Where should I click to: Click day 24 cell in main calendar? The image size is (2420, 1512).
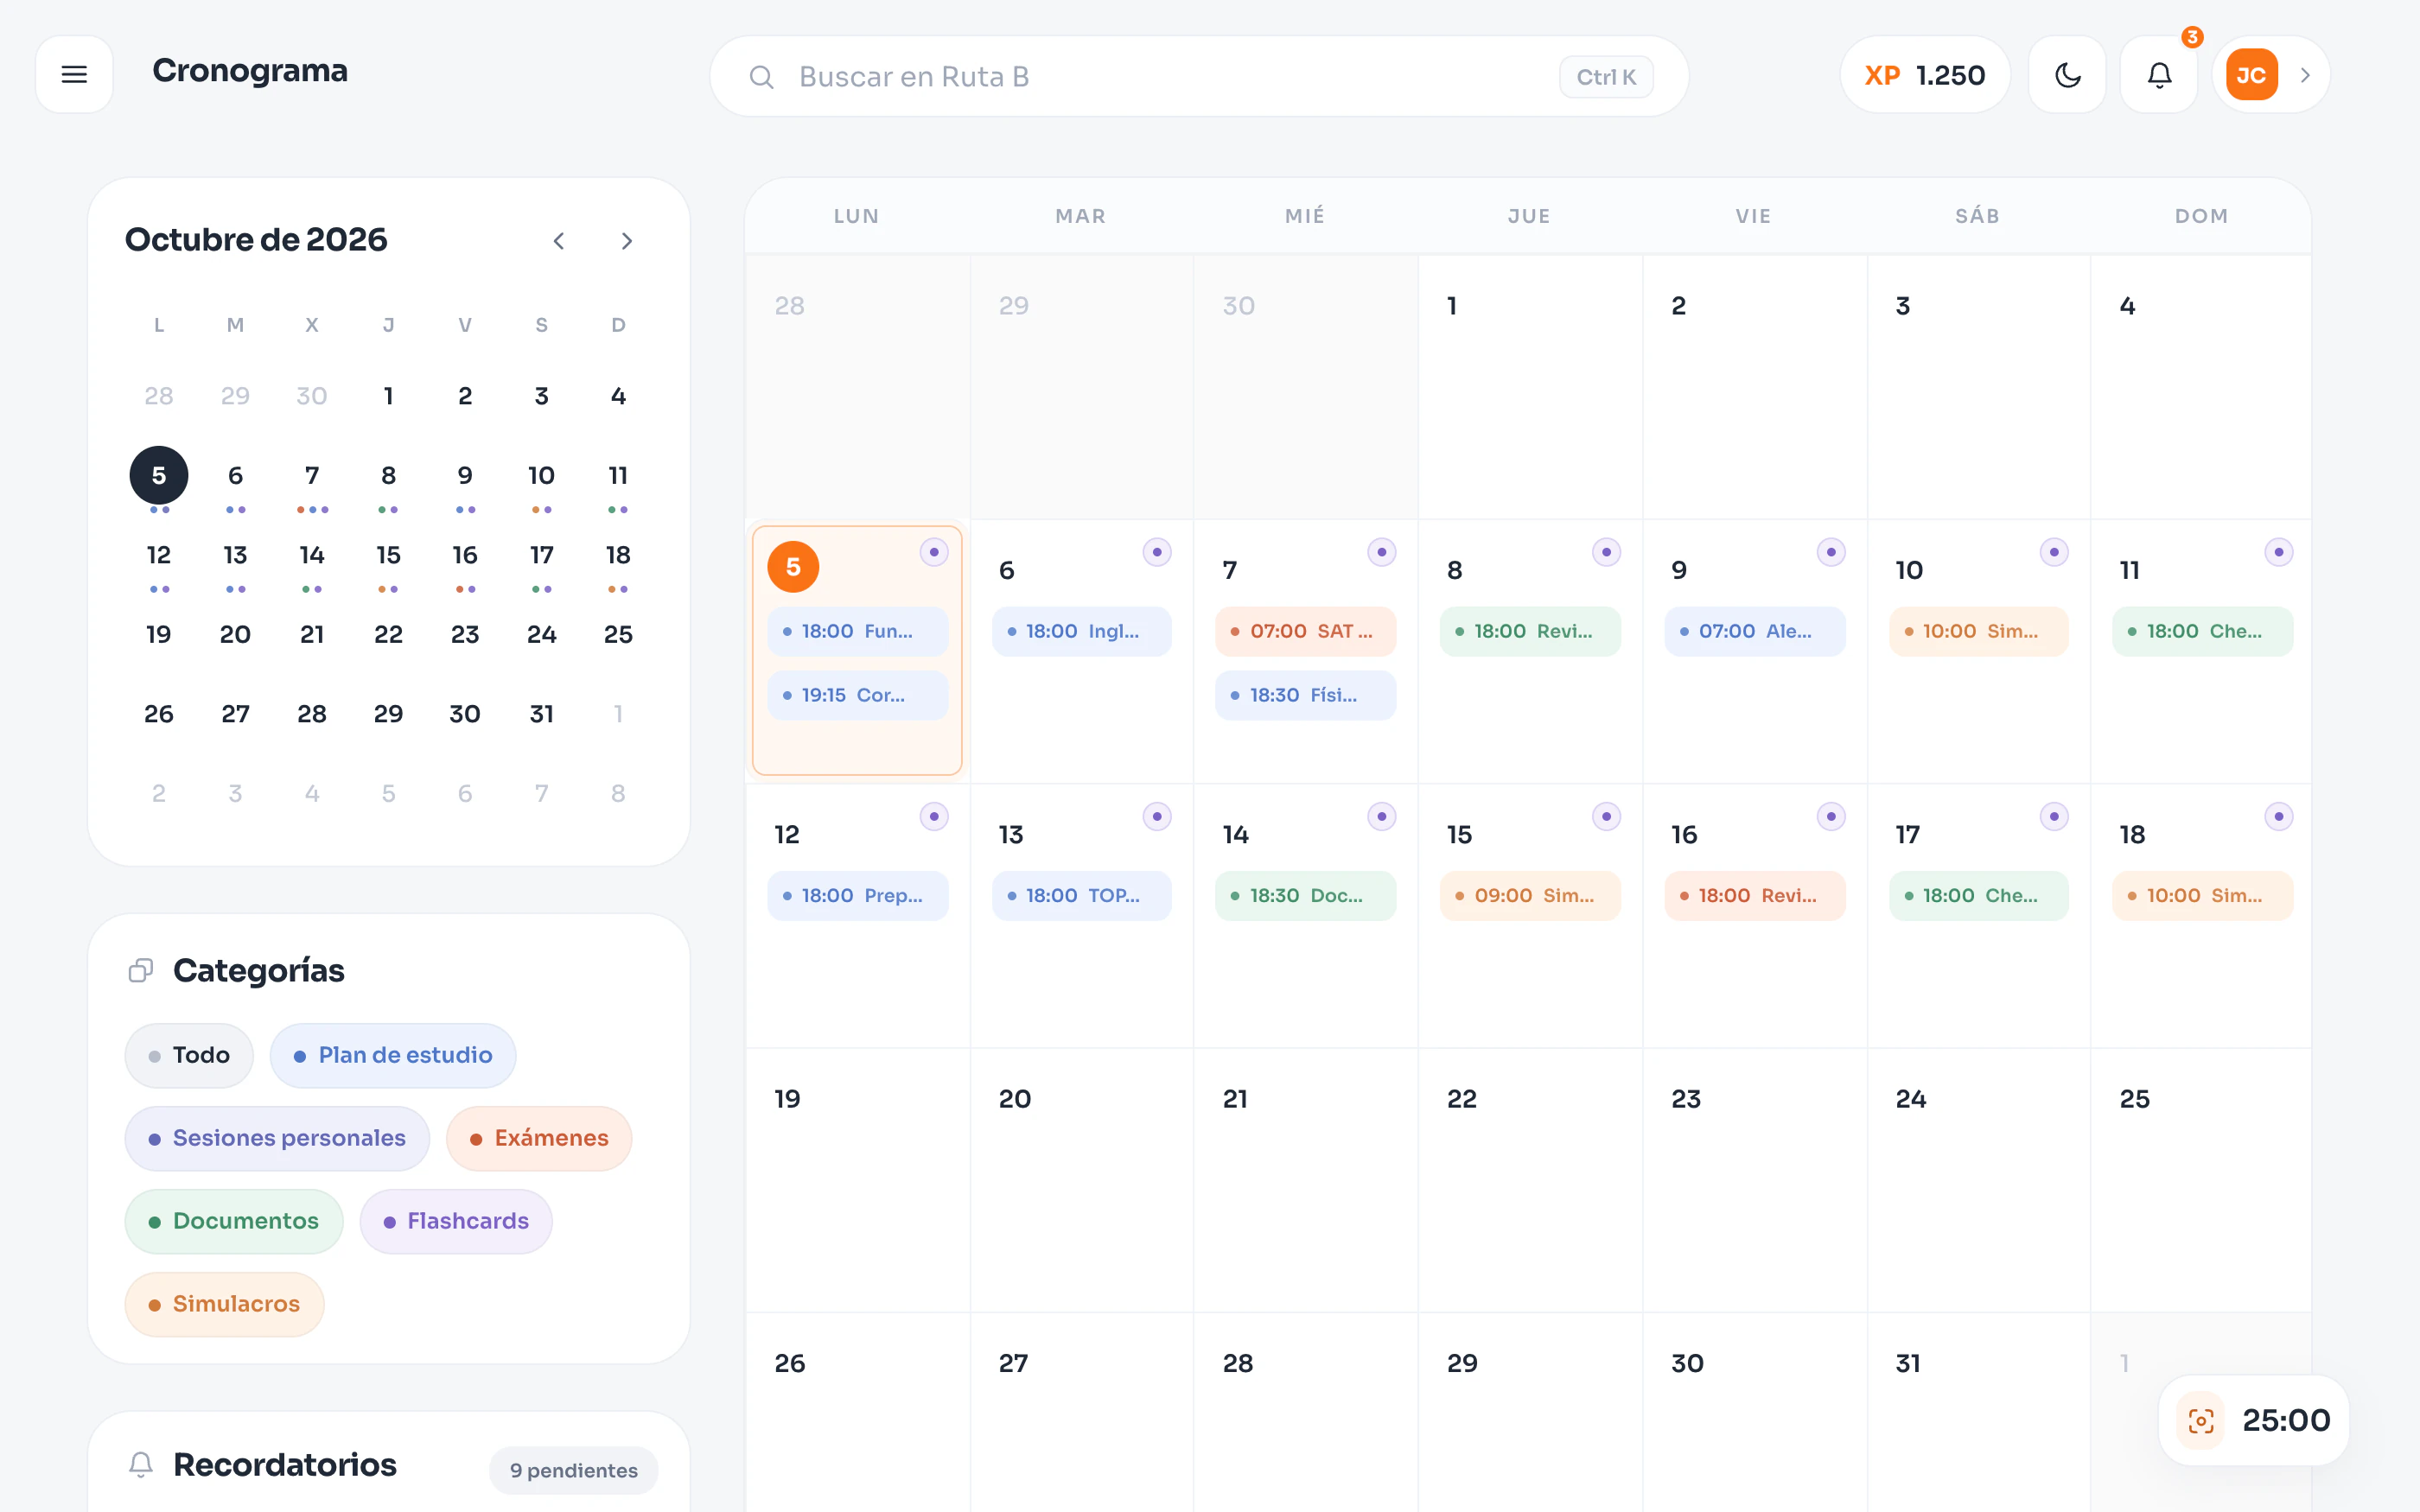pos(1978,1180)
